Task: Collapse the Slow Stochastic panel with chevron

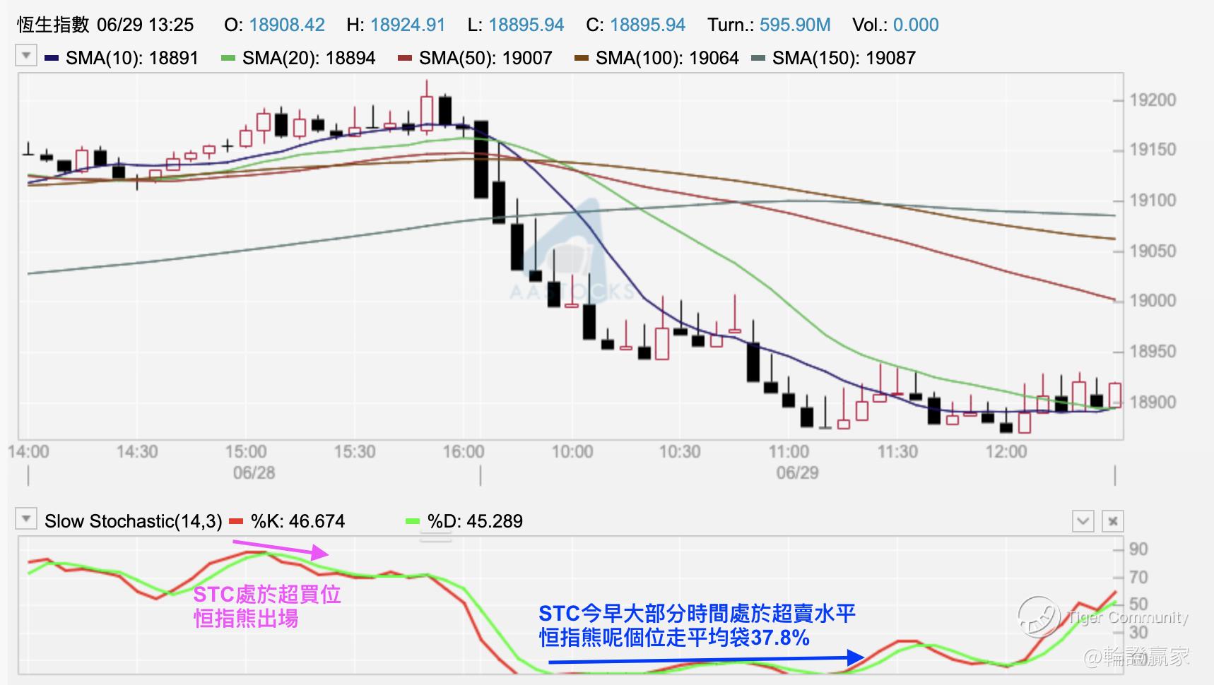Action: pos(1083,521)
